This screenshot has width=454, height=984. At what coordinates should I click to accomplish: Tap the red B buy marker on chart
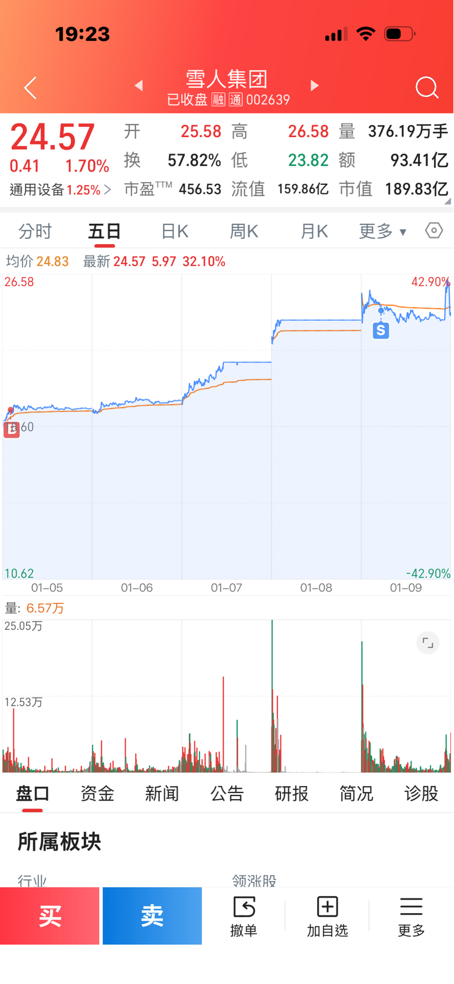tap(12, 430)
